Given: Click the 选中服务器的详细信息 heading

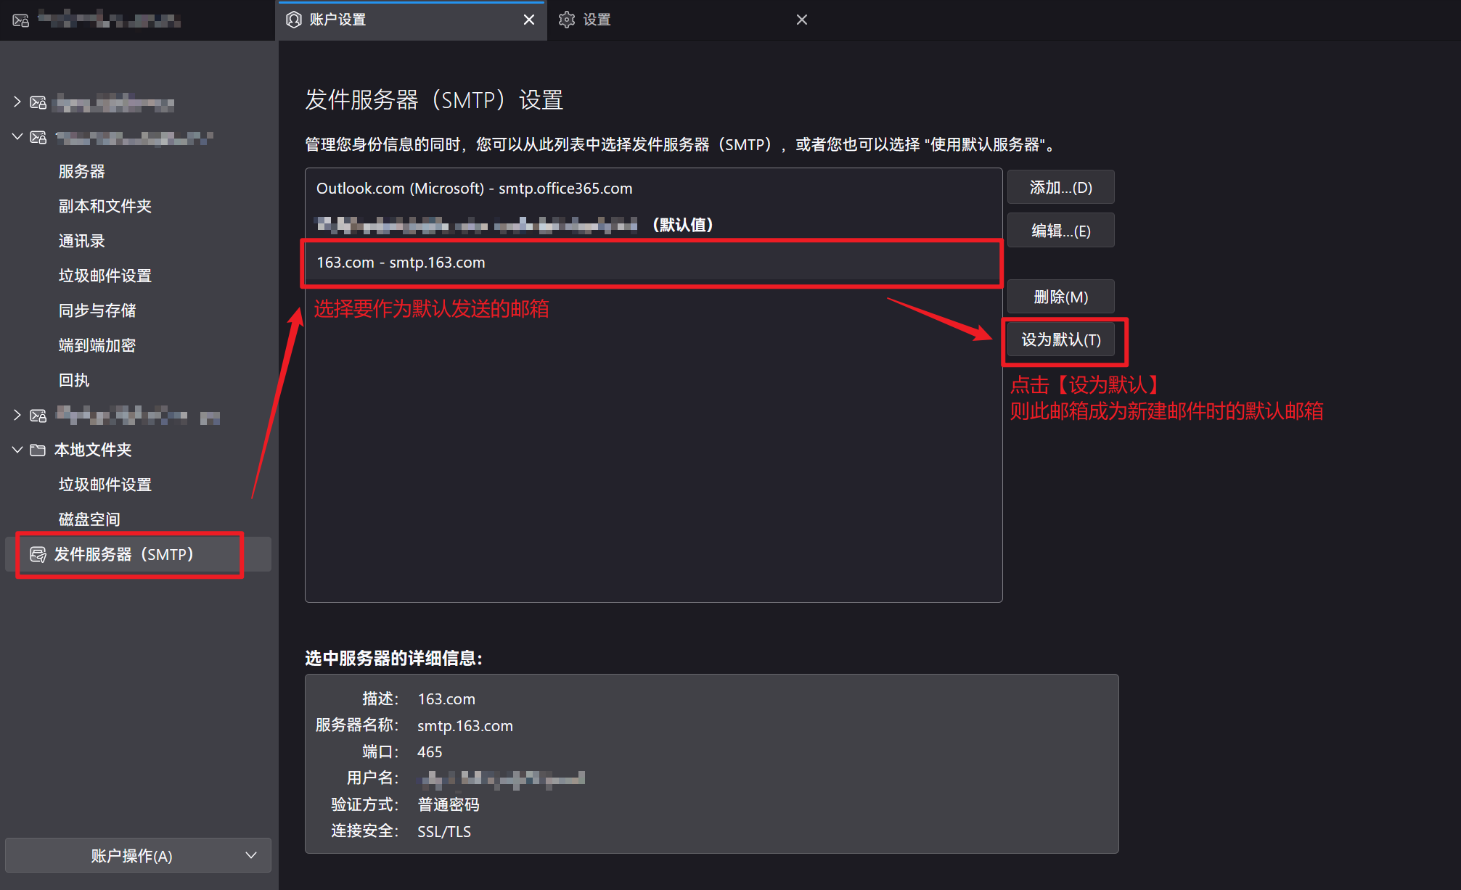Looking at the screenshot, I should click(394, 659).
